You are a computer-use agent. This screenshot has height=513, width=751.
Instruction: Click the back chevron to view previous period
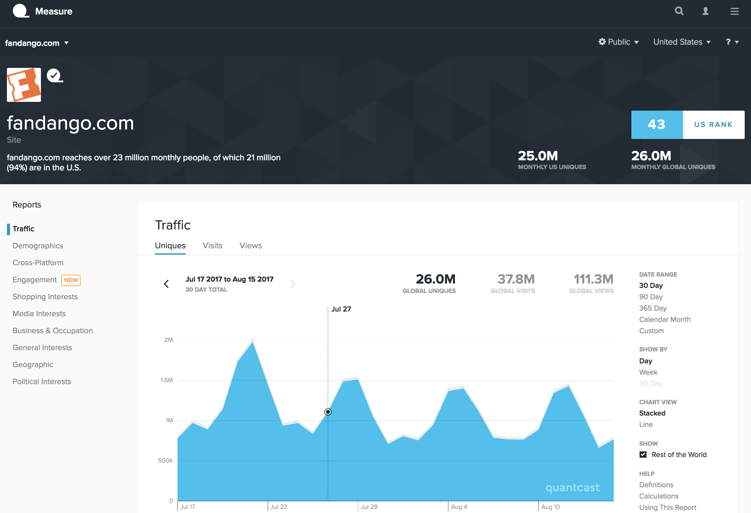click(x=166, y=284)
